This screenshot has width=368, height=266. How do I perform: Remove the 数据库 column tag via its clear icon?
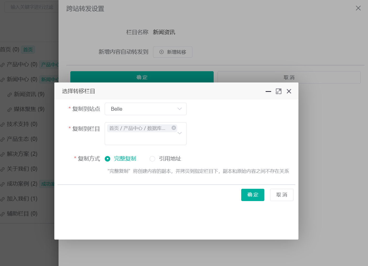(x=174, y=128)
